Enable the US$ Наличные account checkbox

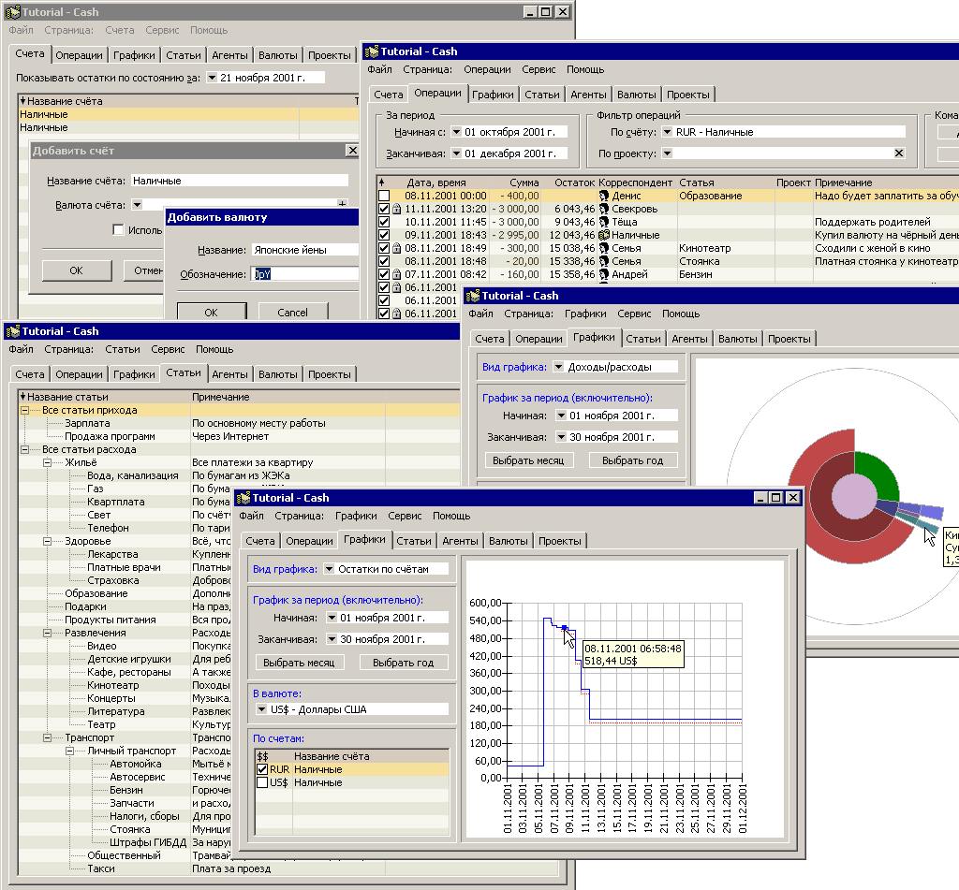pyautogui.click(x=262, y=782)
